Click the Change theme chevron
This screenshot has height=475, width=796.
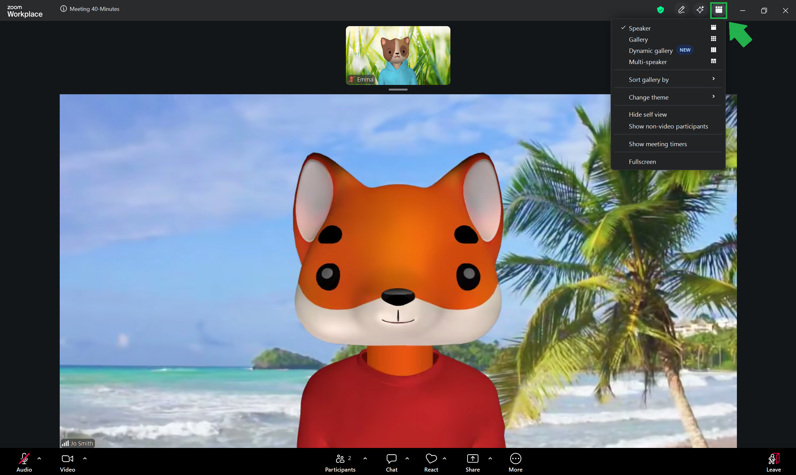pos(714,96)
